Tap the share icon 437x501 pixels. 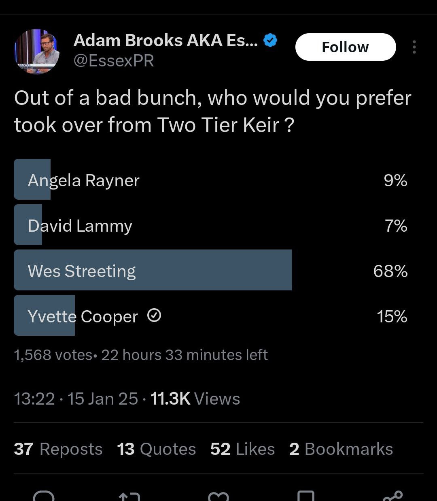[x=392, y=496]
